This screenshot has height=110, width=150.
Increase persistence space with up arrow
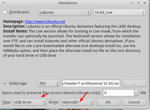[x=136, y=91]
